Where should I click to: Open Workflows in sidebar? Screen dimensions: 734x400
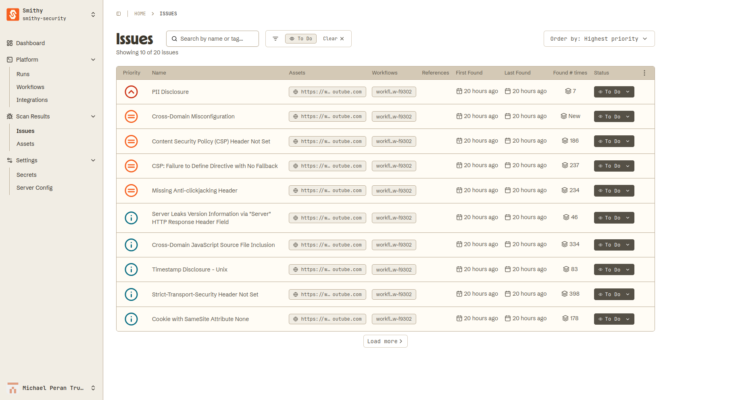(30, 87)
